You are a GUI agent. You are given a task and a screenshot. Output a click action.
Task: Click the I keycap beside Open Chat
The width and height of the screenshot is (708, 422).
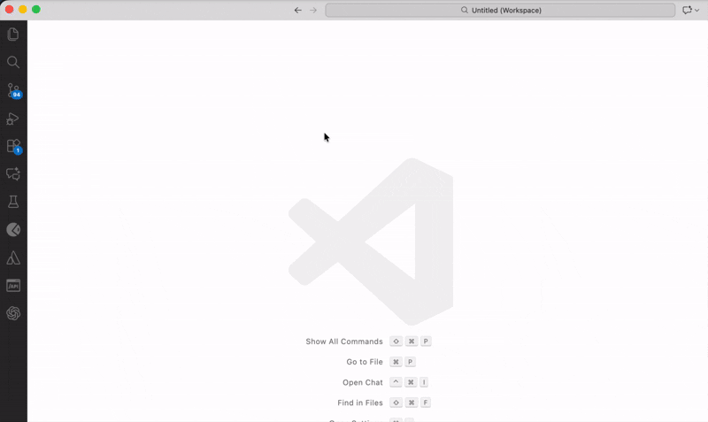pos(424,382)
